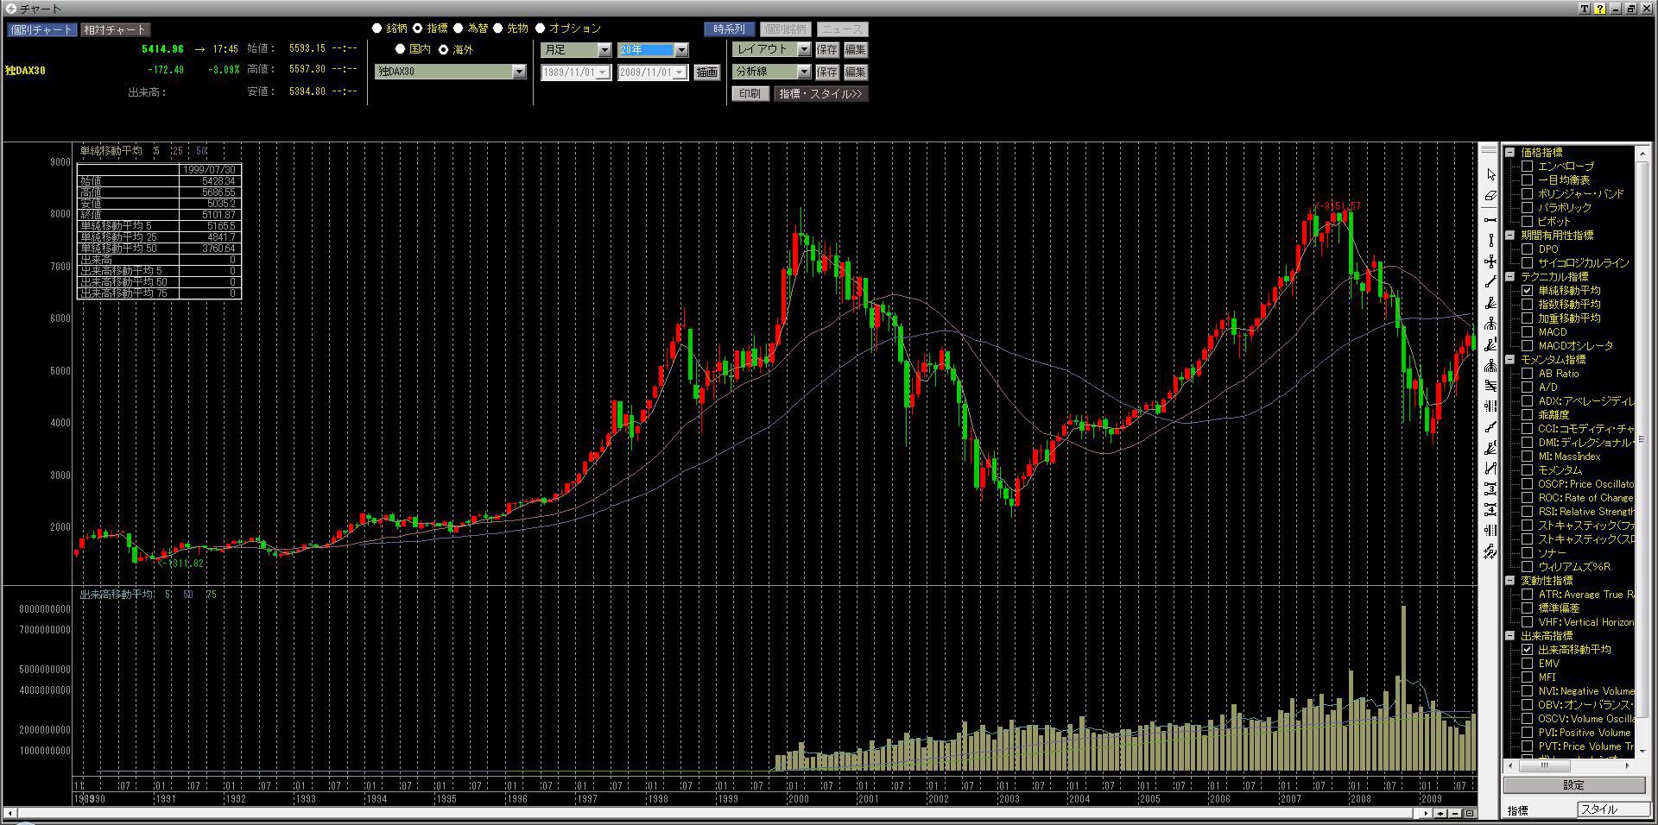The width and height of the screenshot is (1658, 825).
Task: Switch to the スタイル tab at bottom
Action: 1611,809
